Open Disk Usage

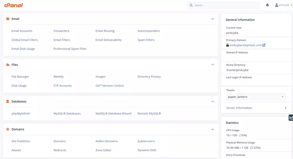click(19, 86)
